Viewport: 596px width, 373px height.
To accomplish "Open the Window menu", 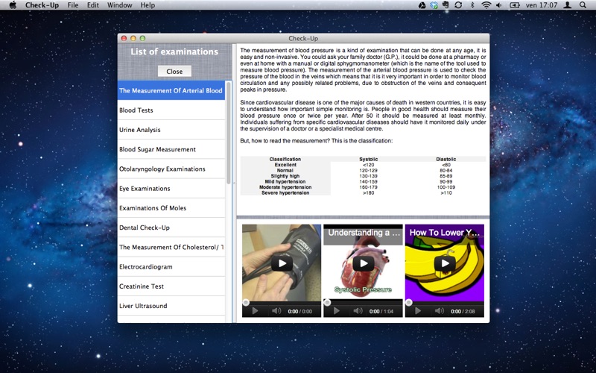I will click(x=119, y=5).
